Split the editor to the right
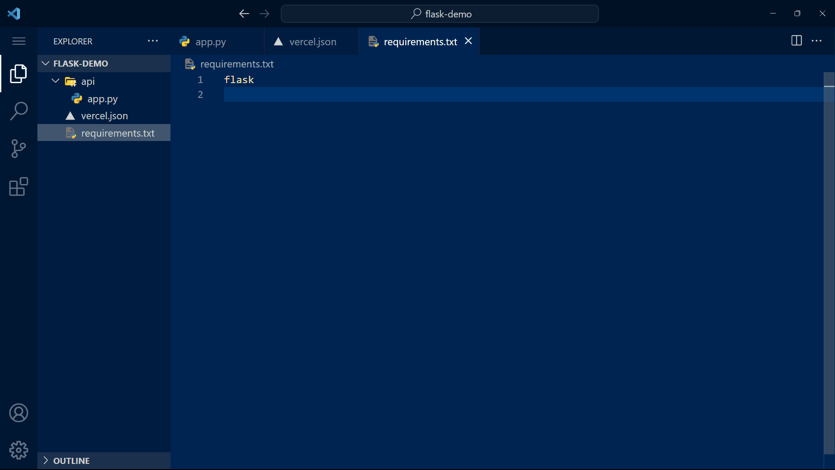The width and height of the screenshot is (835, 470). pyautogui.click(x=796, y=41)
